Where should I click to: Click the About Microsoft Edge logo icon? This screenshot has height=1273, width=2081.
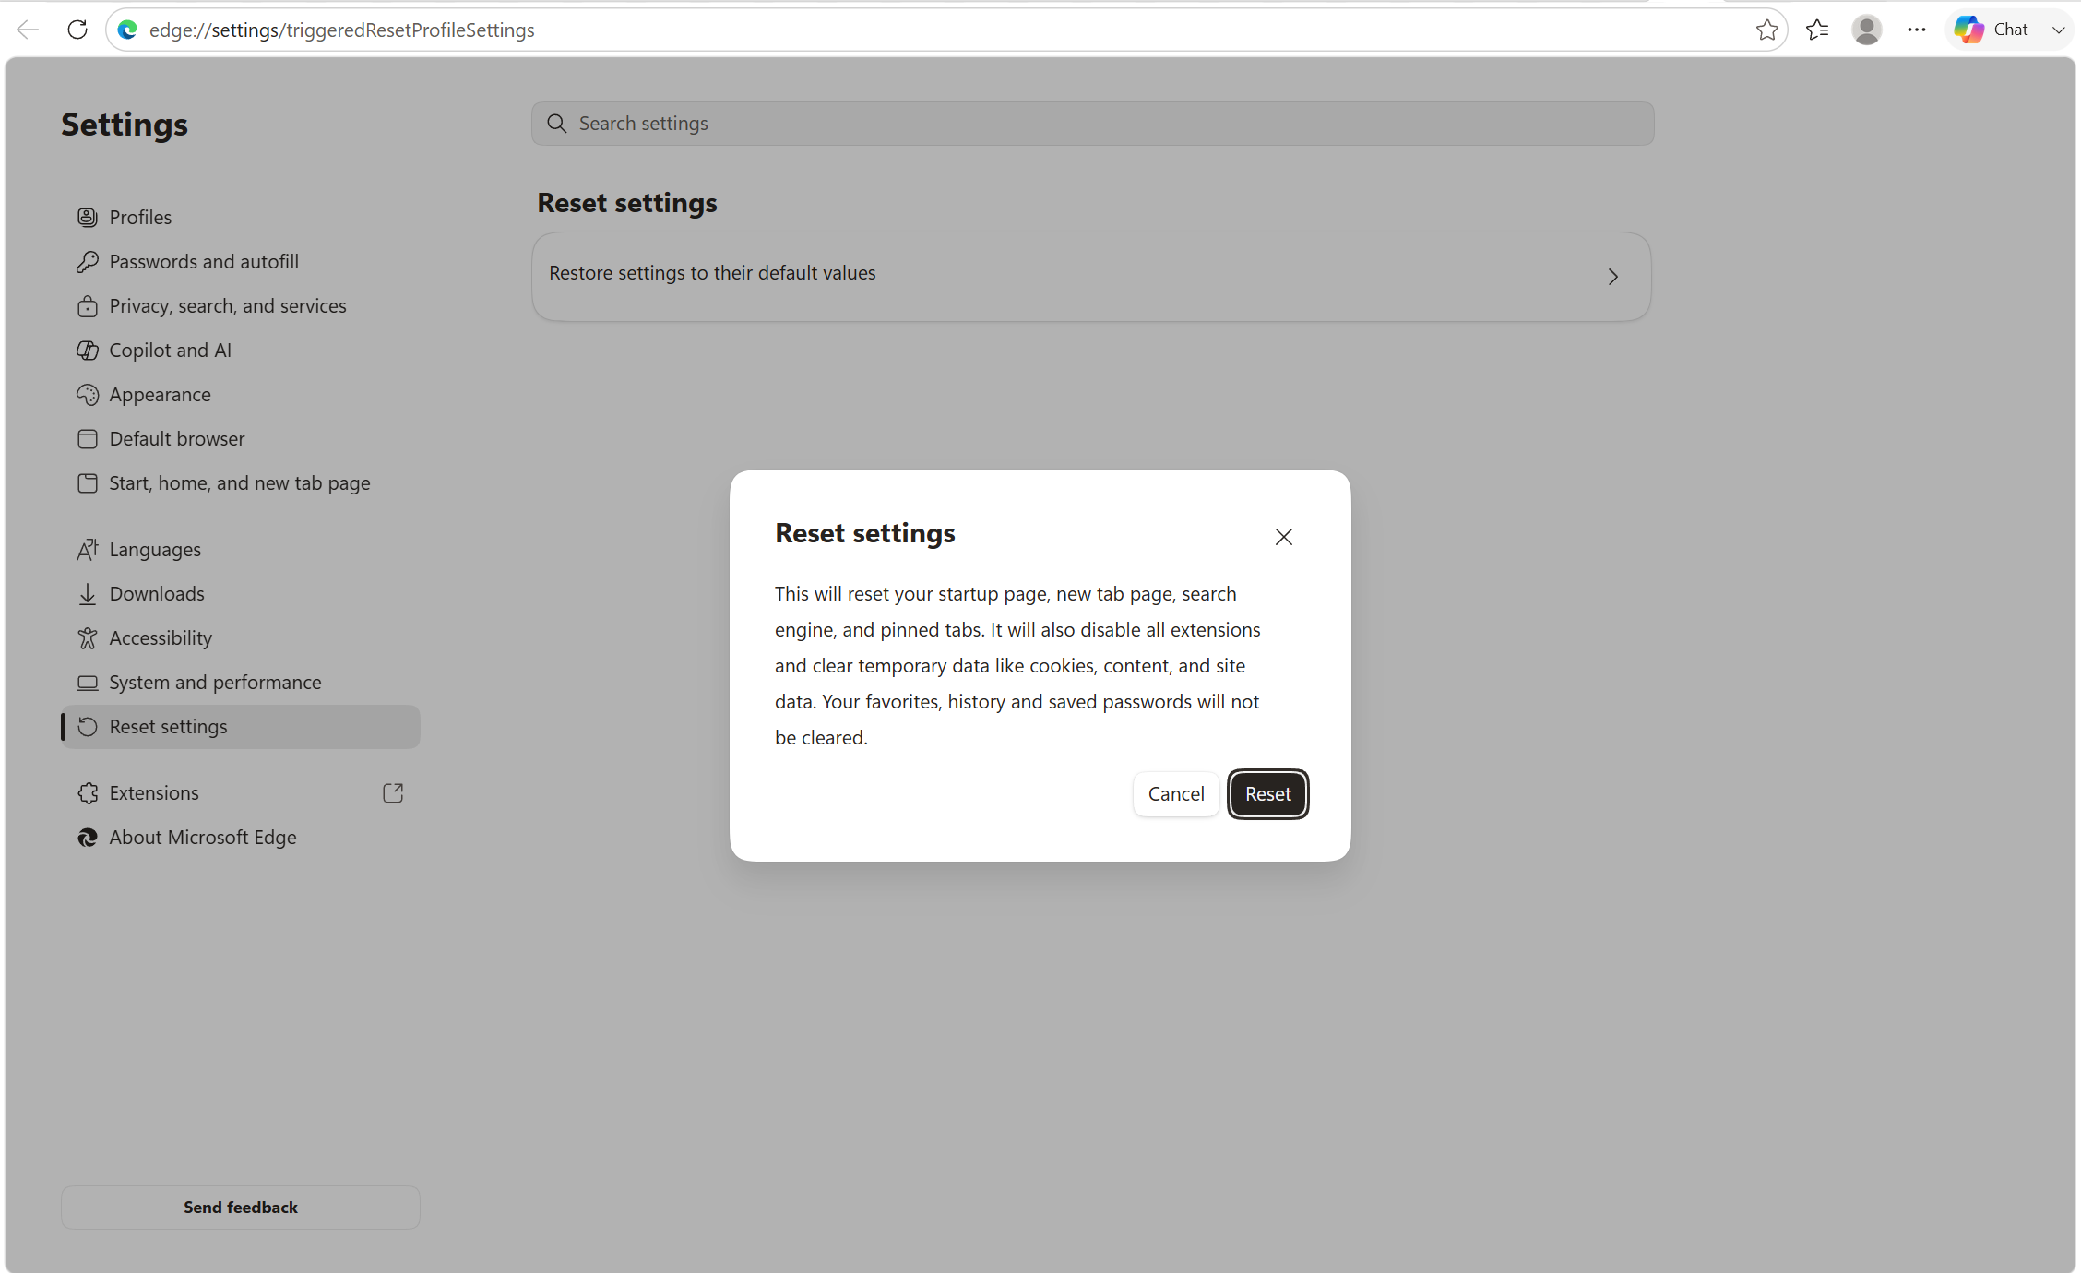[x=88, y=838]
